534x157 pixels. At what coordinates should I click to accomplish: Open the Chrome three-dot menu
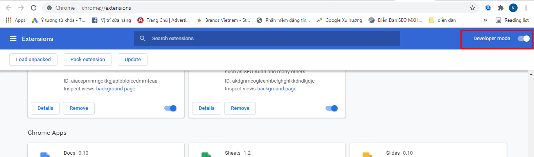pos(525,8)
